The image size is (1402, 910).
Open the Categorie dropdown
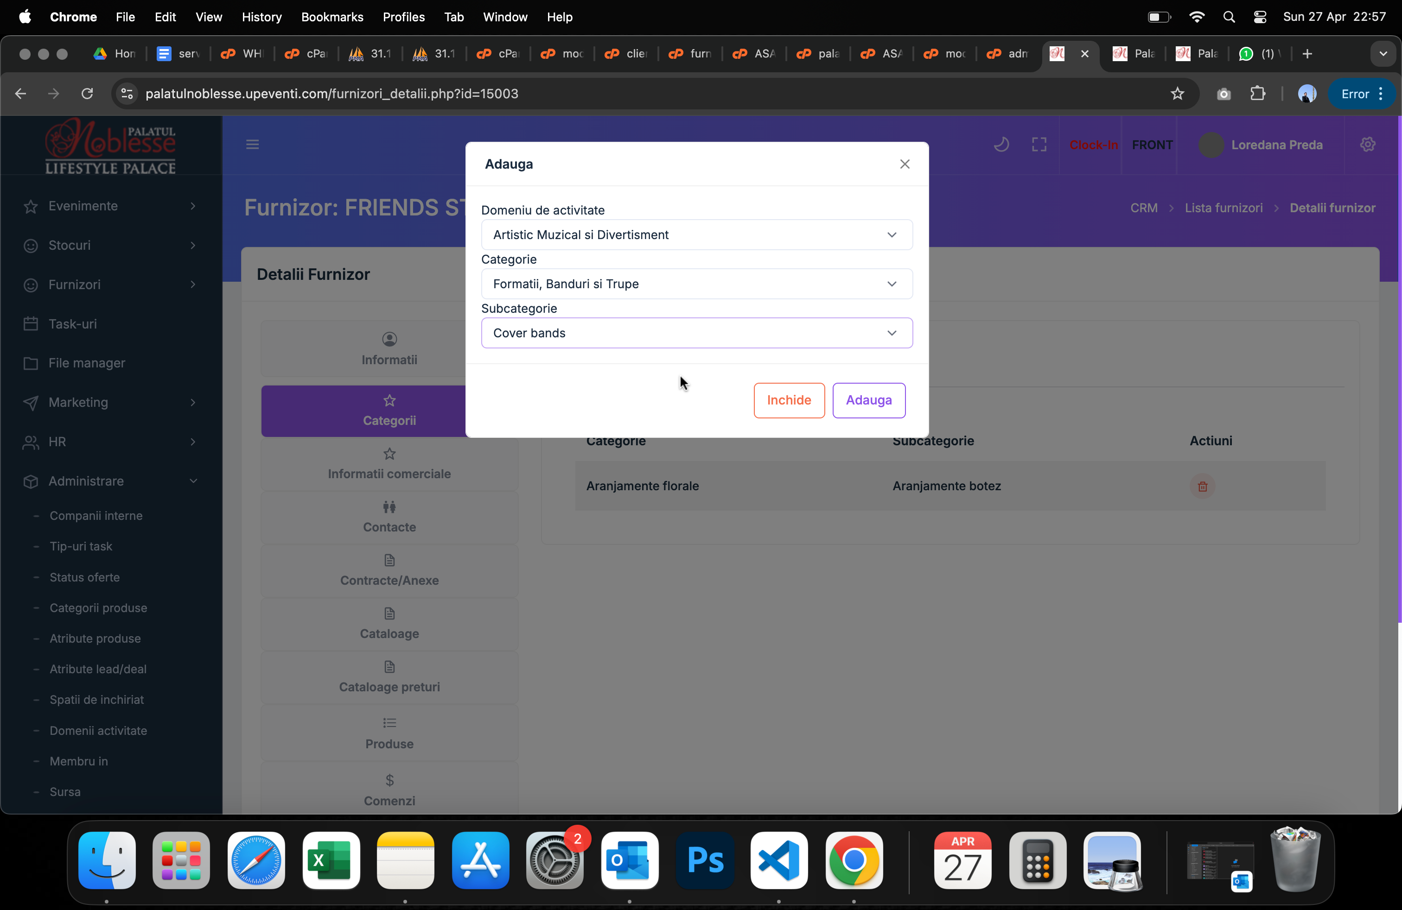coord(696,284)
